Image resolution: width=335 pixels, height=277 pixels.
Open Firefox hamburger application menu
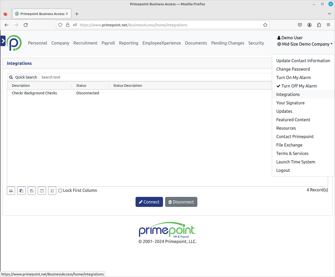pos(328,25)
